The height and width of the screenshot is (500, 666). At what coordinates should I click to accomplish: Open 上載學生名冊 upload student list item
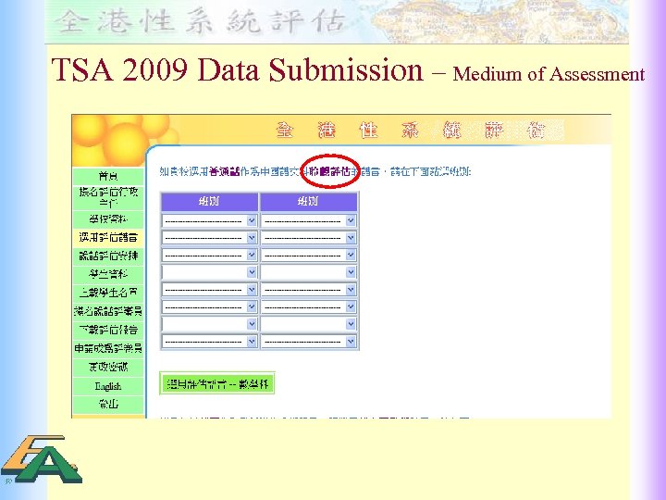coord(108,293)
